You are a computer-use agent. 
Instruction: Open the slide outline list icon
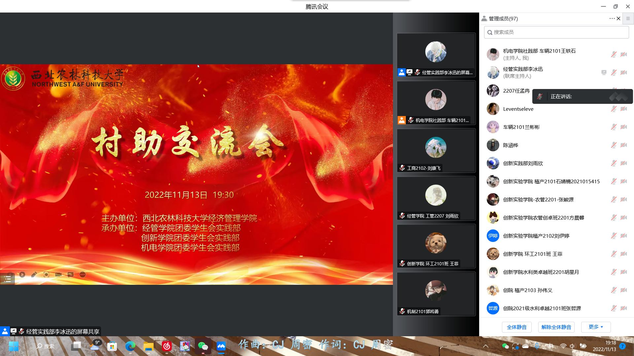tap(7, 279)
